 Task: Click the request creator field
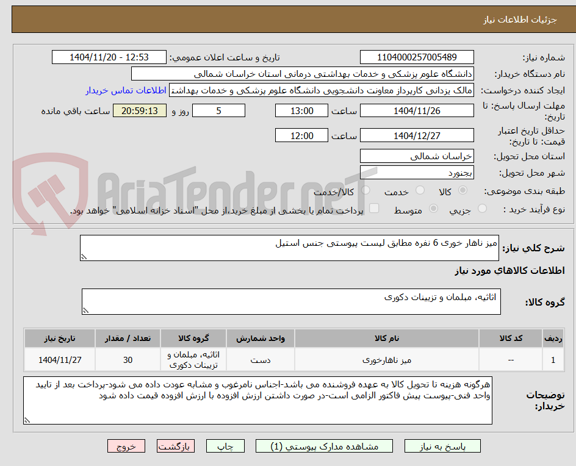pyautogui.click(x=322, y=90)
